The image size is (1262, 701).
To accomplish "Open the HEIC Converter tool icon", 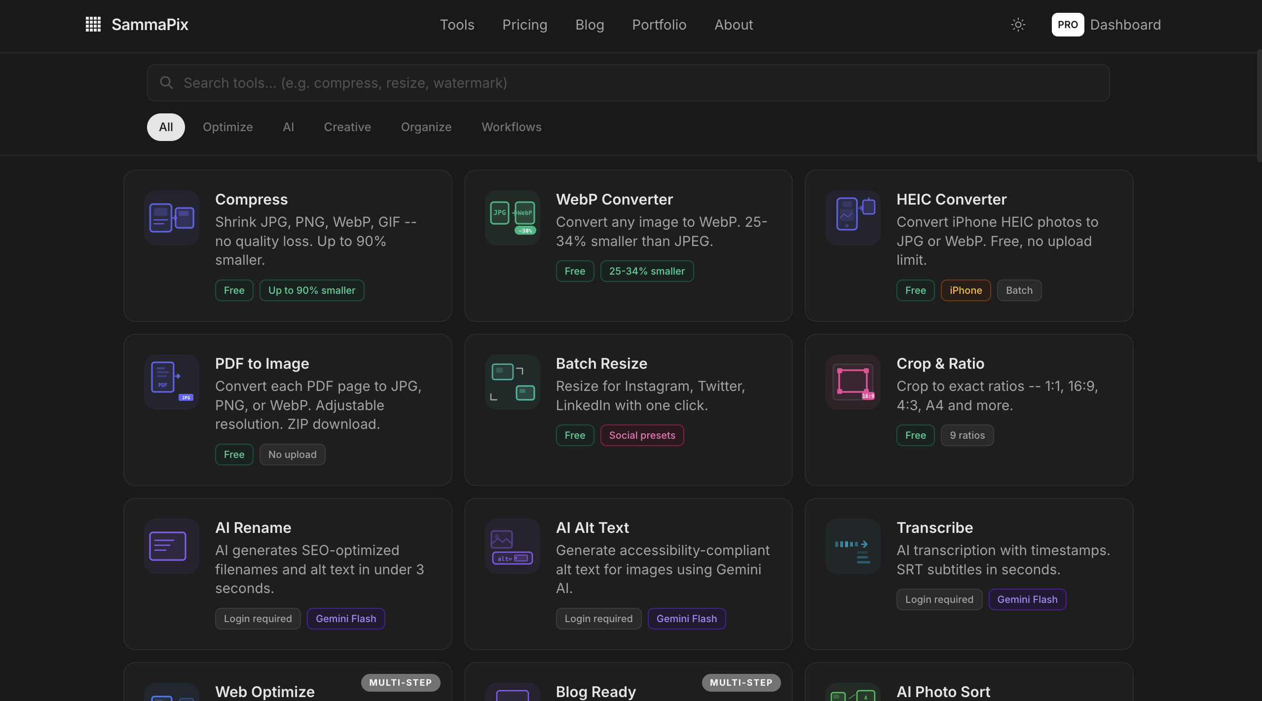I will pos(853,218).
